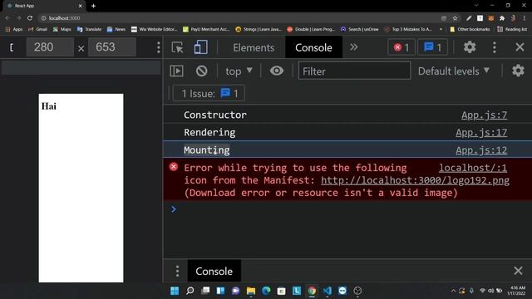Open File Explorer from taskbar
Viewport: 532px width, 299px height.
(251, 291)
